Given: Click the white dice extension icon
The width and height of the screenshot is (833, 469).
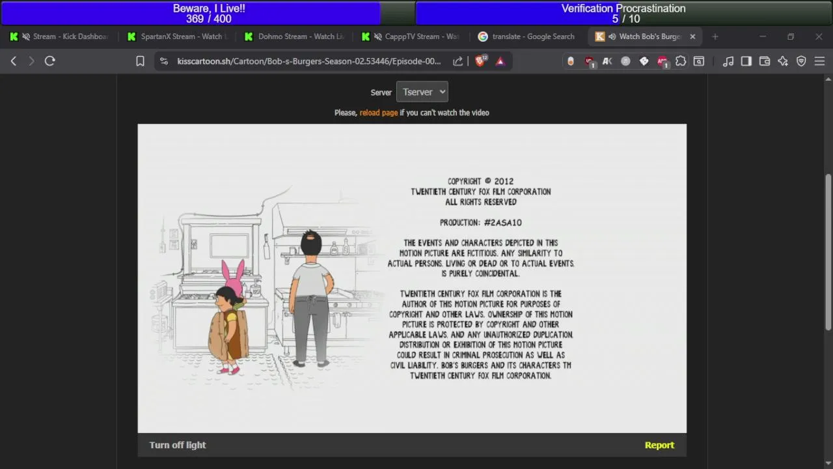Looking at the screenshot, I should point(644,61).
